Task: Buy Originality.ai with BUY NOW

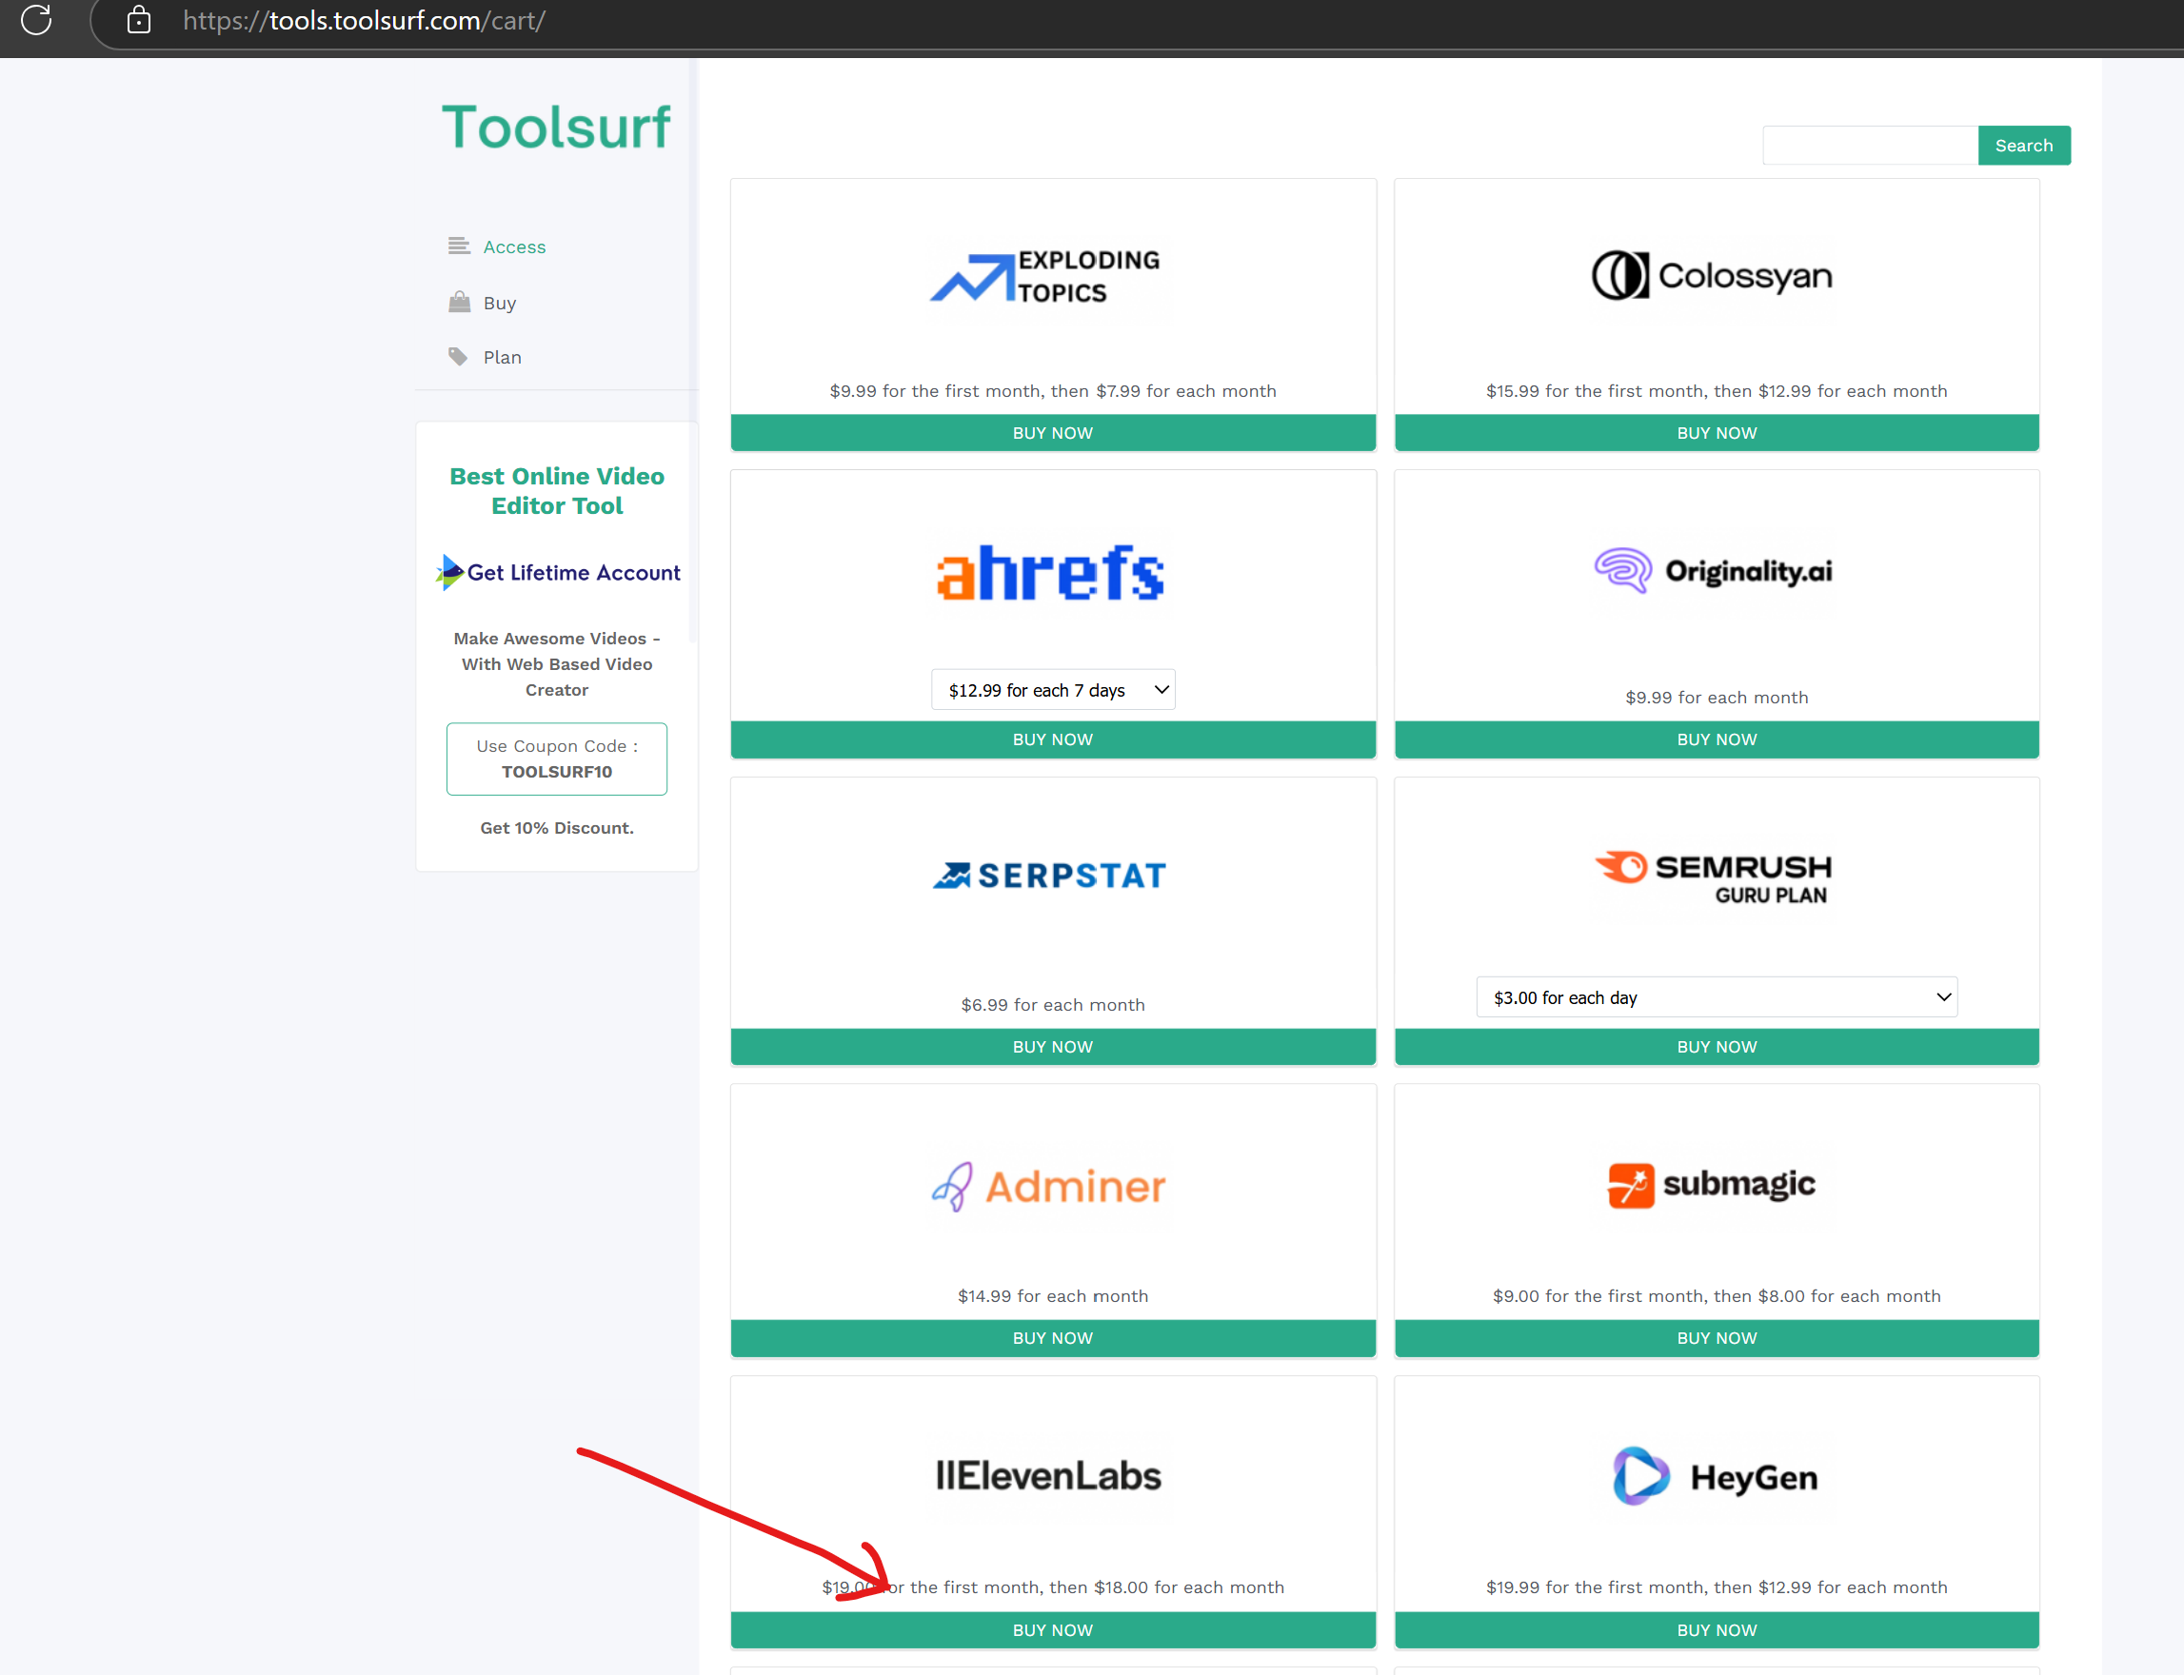Action: click(1717, 739)
